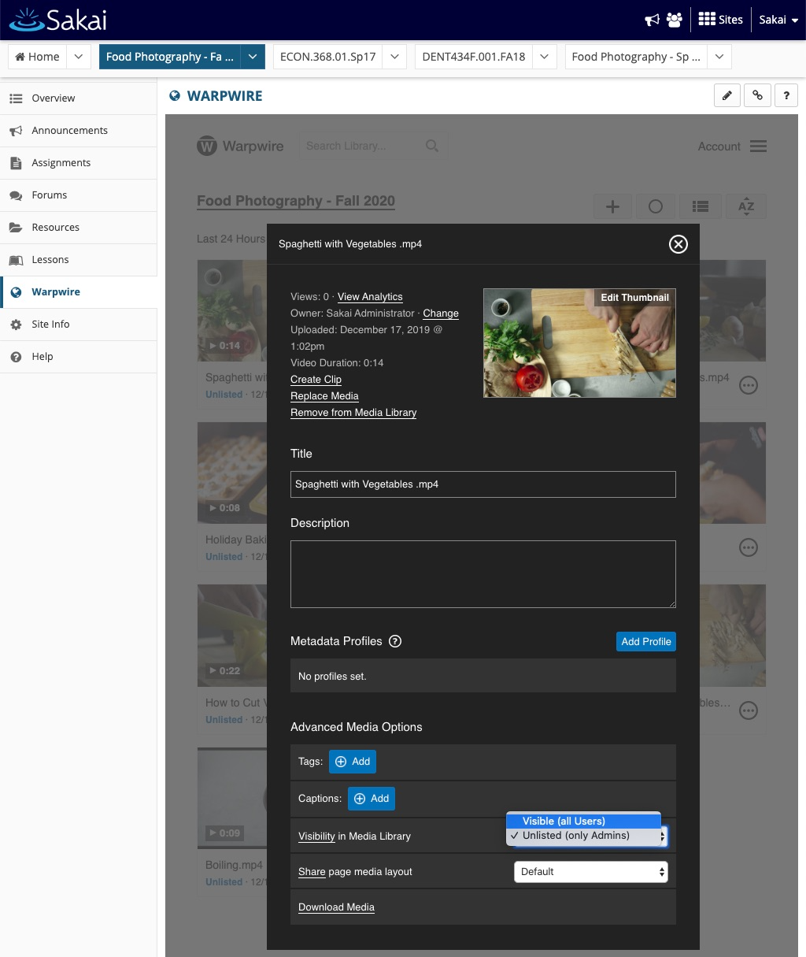The height and width of the screenshot is (957, 806).
Task: Click the Food Photography - Fall 2020 heading link
Action: click(296, 201)
